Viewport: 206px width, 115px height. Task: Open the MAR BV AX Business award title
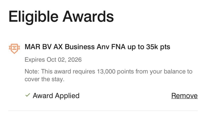[x=97, y=47]
